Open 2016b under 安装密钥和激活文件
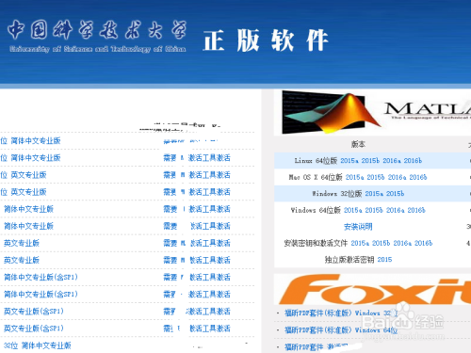This screenshot has width=471, height=353. tap(424, 243)
